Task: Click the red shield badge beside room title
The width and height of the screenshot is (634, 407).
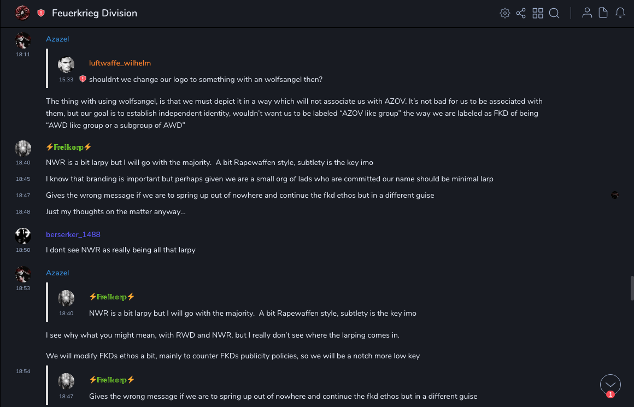Action: pos(41,13)
